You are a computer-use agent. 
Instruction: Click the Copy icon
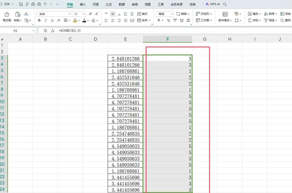tap(27, 20)
